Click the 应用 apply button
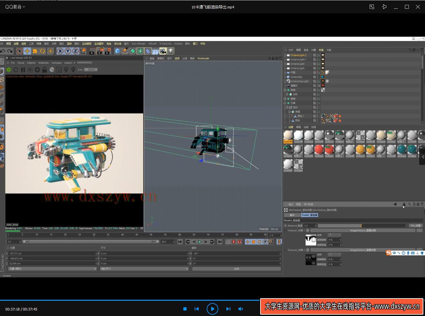 [236, 269]
